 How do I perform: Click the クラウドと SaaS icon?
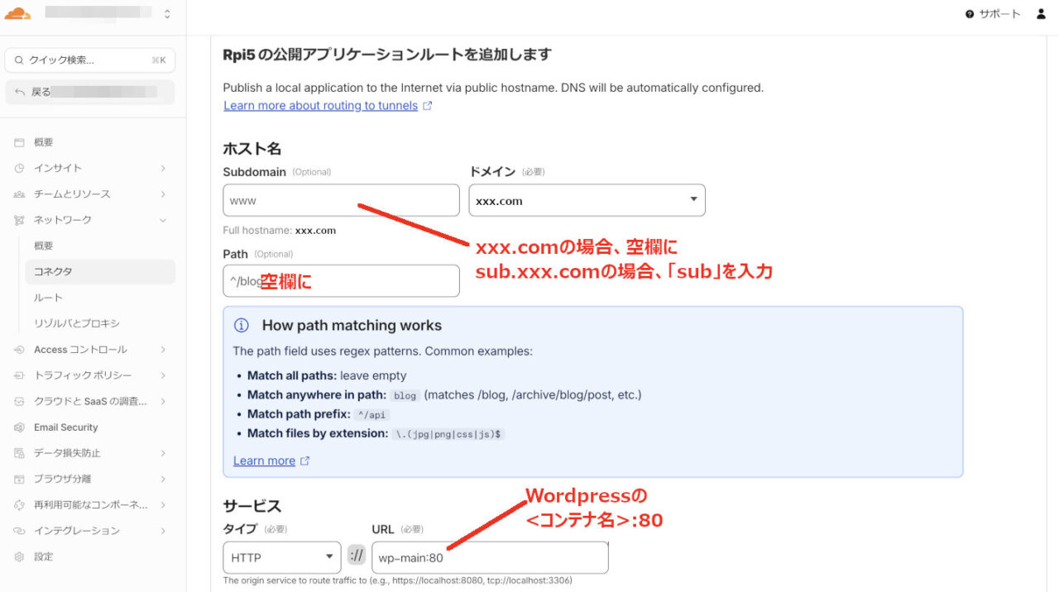(19, 401)
